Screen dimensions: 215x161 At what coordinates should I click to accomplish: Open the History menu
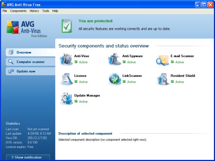(x=34, y=11)
